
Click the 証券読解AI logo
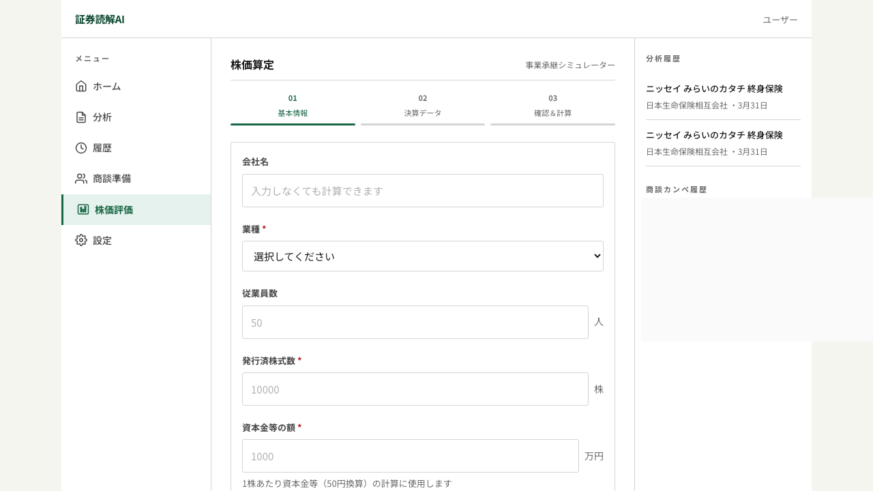100,20
